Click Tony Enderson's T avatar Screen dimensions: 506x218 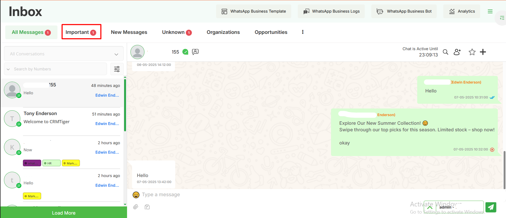point(12,118)
